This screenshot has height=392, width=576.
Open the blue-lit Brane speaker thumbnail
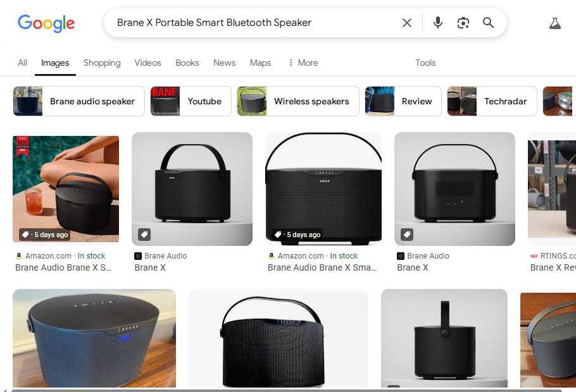click(94, 338)
